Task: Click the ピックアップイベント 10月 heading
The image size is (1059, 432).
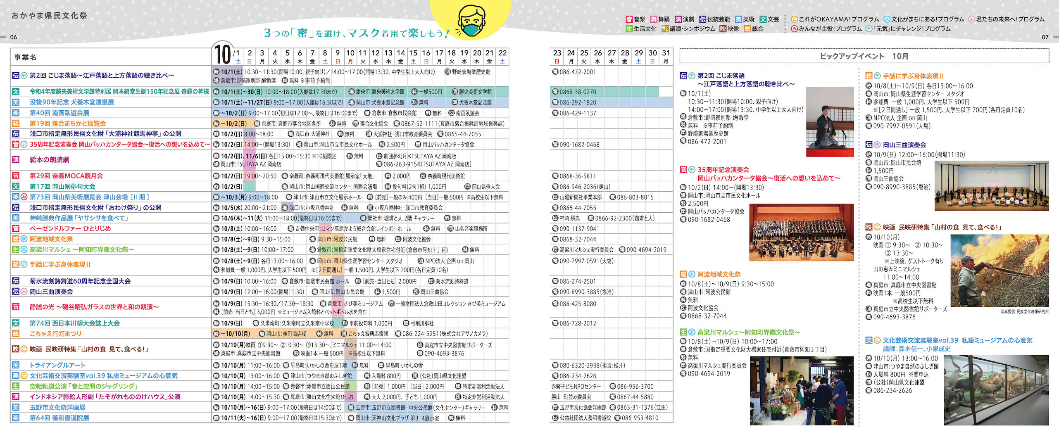Action: 864,56
